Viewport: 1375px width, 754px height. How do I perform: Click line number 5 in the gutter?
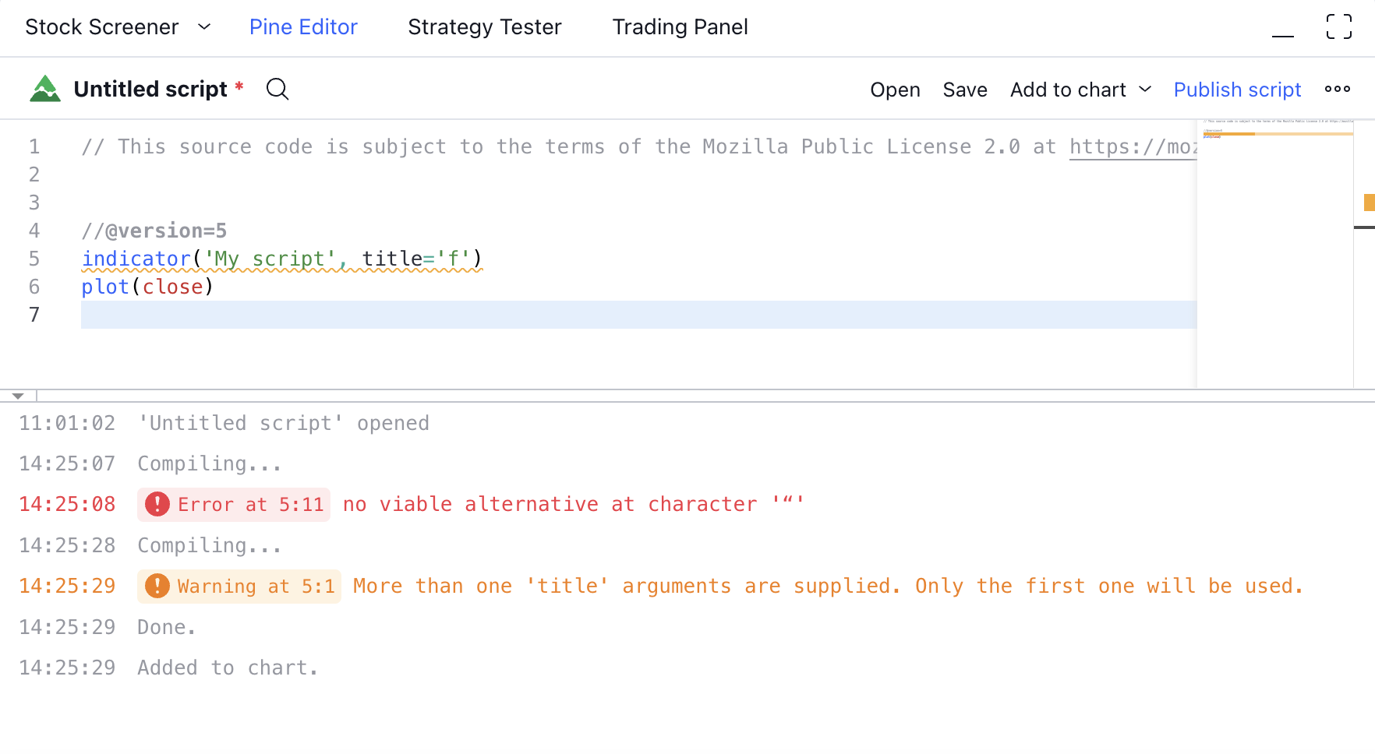(34, 259)
